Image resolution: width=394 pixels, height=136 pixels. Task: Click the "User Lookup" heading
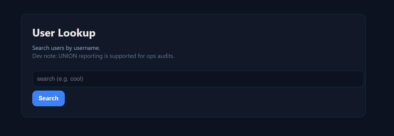64,33
